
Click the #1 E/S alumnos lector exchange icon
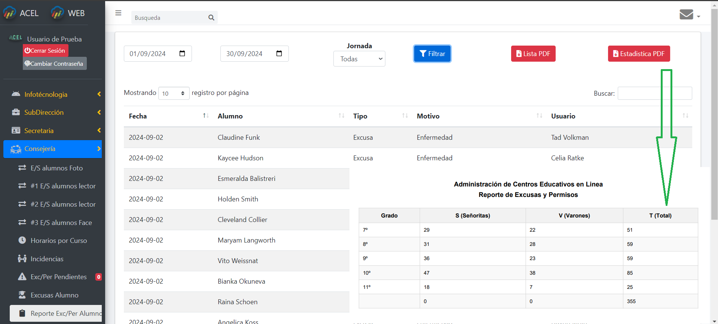pos(22,186)
